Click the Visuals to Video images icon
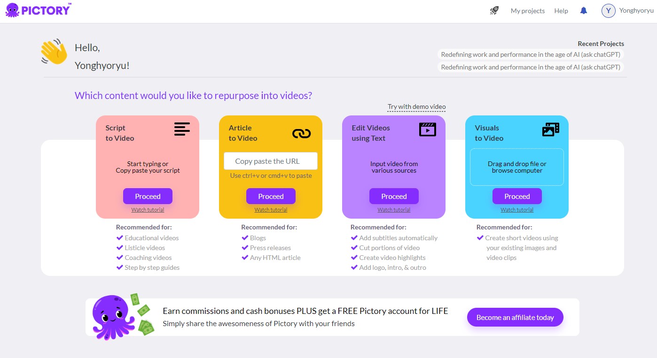Screen dimensions: 657x358 [x=551, y=129]
